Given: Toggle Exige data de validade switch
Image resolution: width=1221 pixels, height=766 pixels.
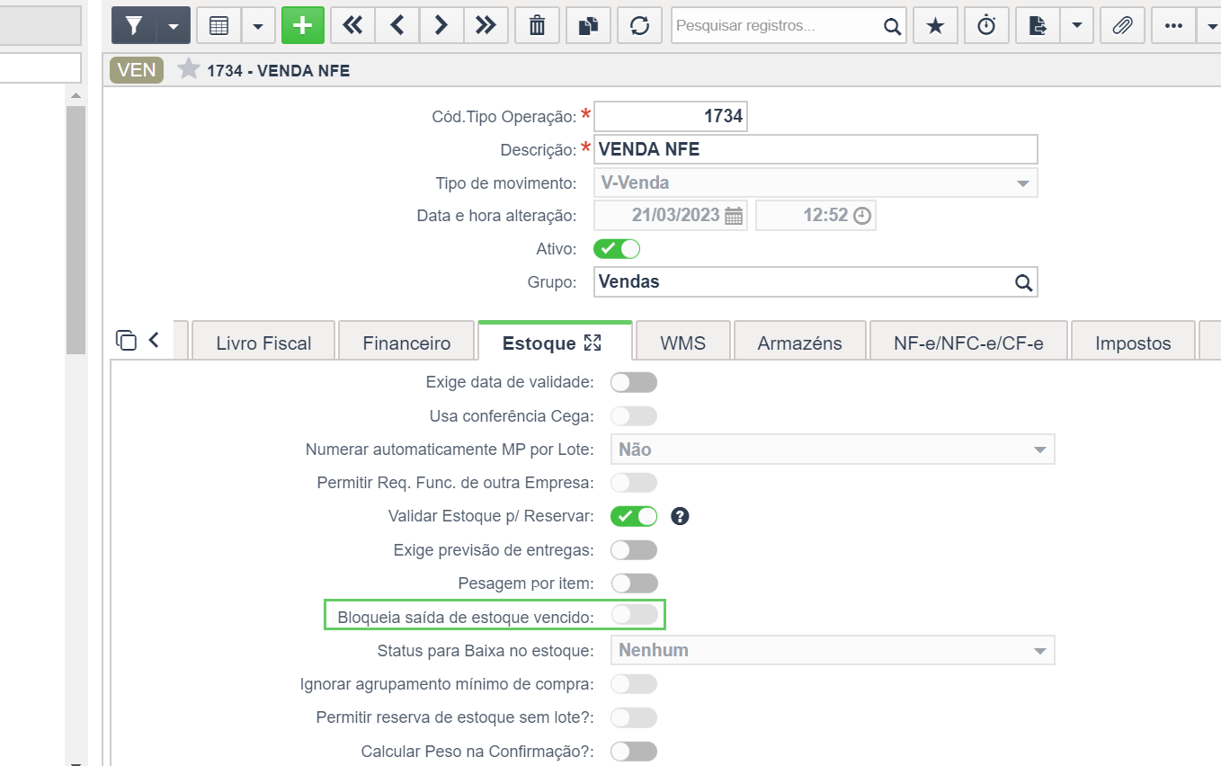Looking at the screenshot, I should [x=634, y=382].
